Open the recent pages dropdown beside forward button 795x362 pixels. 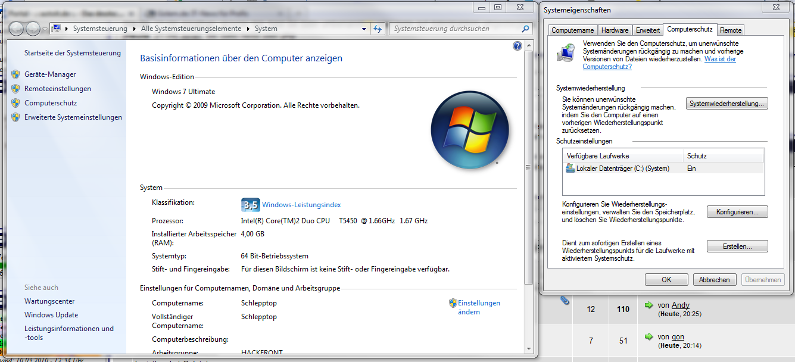coord(45,29)
